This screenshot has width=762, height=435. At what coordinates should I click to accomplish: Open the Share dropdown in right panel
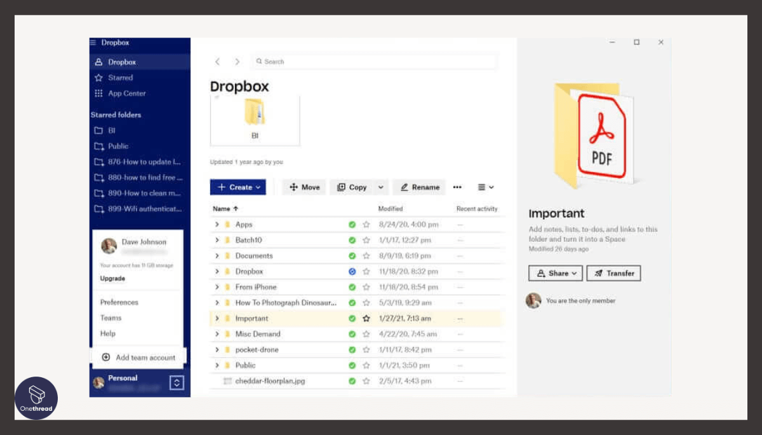(x=555, y=273)
